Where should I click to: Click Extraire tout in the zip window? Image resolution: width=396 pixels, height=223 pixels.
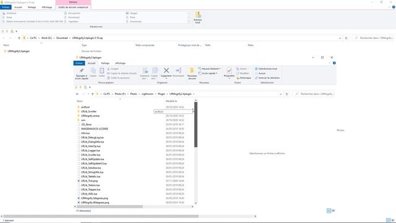tap(198, 17)
